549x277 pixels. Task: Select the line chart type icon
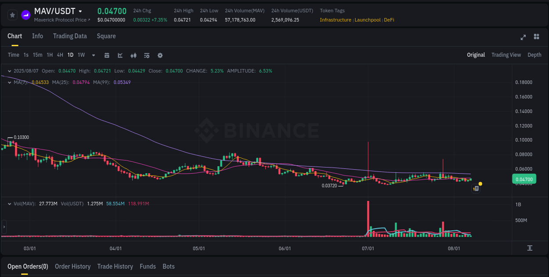(x=120, y=55)
